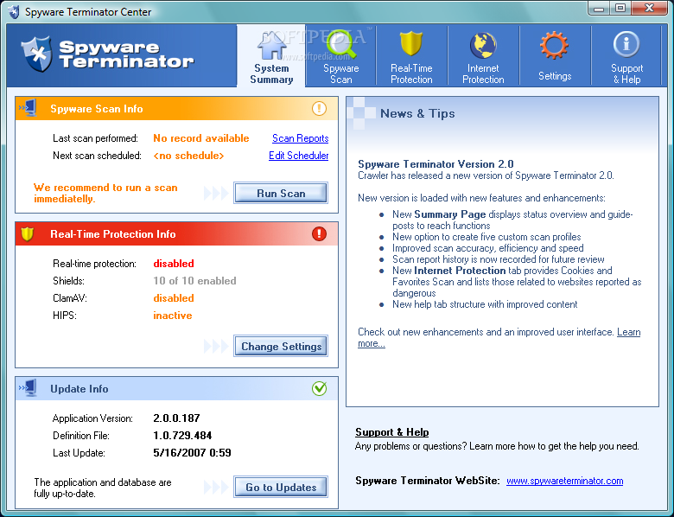
Task: Maximize the Spyware Terminator Center window
Action: (620, 8)
